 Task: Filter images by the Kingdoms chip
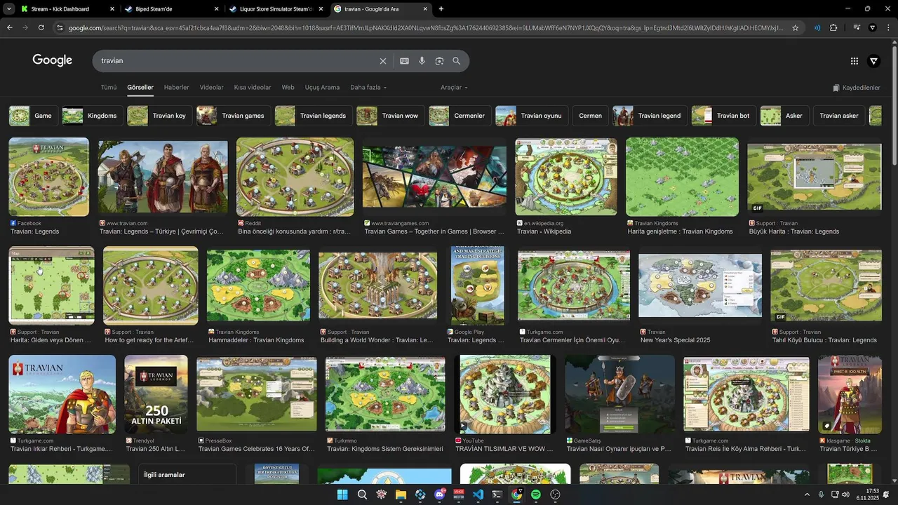(93, 116)
